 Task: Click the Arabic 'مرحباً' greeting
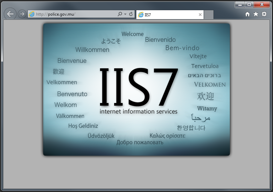201,118
